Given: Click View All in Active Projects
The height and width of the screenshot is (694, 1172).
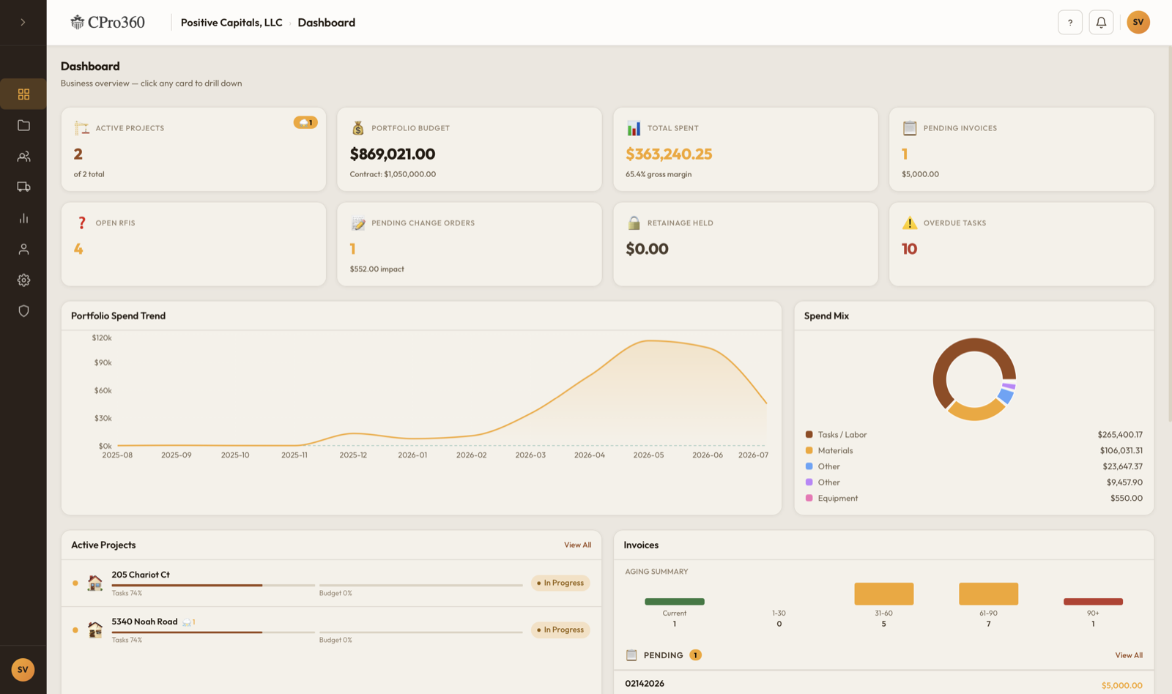Looking at the screenshot, I should (577, 545).
